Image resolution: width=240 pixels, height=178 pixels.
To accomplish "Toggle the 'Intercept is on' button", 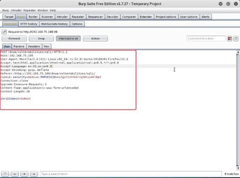I will click(68, 39).
